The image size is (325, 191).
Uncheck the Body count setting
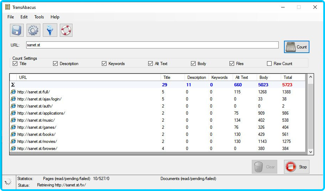[193, 63]
